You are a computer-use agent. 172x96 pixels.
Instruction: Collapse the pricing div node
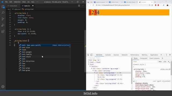pos(93,70)
